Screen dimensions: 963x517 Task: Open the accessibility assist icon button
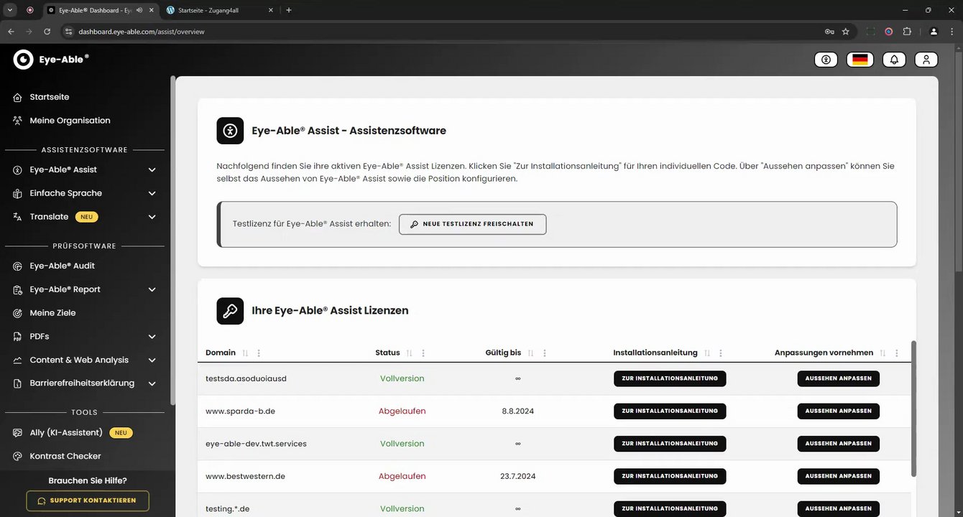(x=826, y=60)
